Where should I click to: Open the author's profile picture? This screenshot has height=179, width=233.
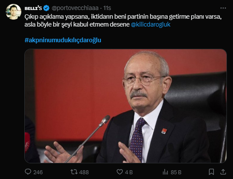click(13, 12)
